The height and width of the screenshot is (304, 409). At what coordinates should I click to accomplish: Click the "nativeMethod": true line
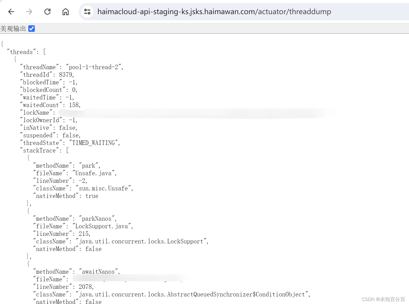click(x=66, y=196)
